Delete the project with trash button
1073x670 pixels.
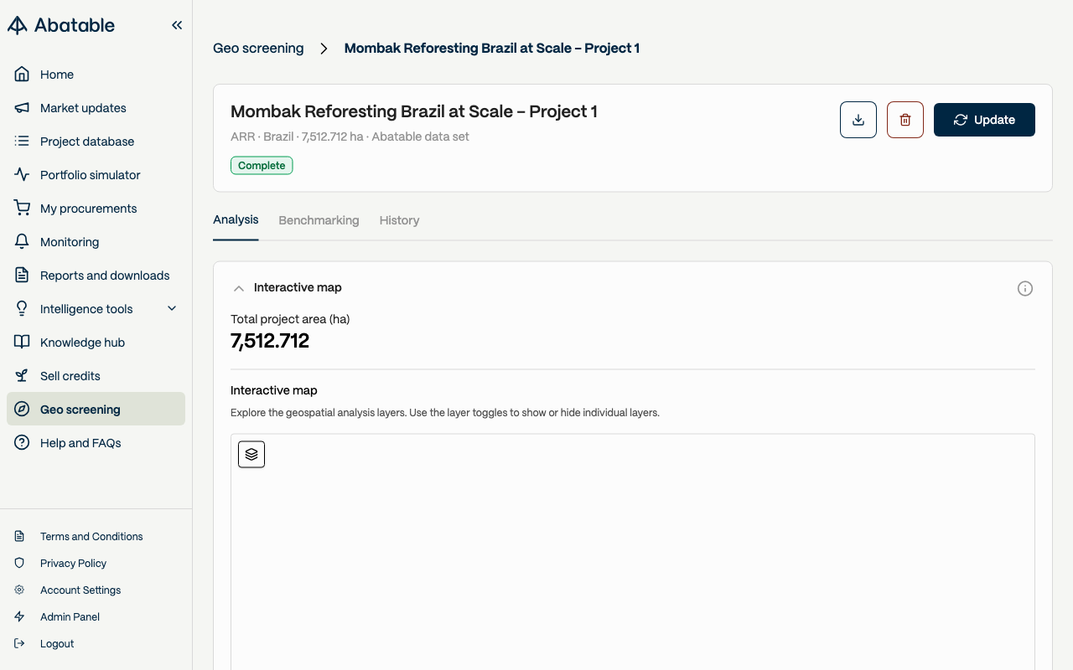[x=905, y=120]
